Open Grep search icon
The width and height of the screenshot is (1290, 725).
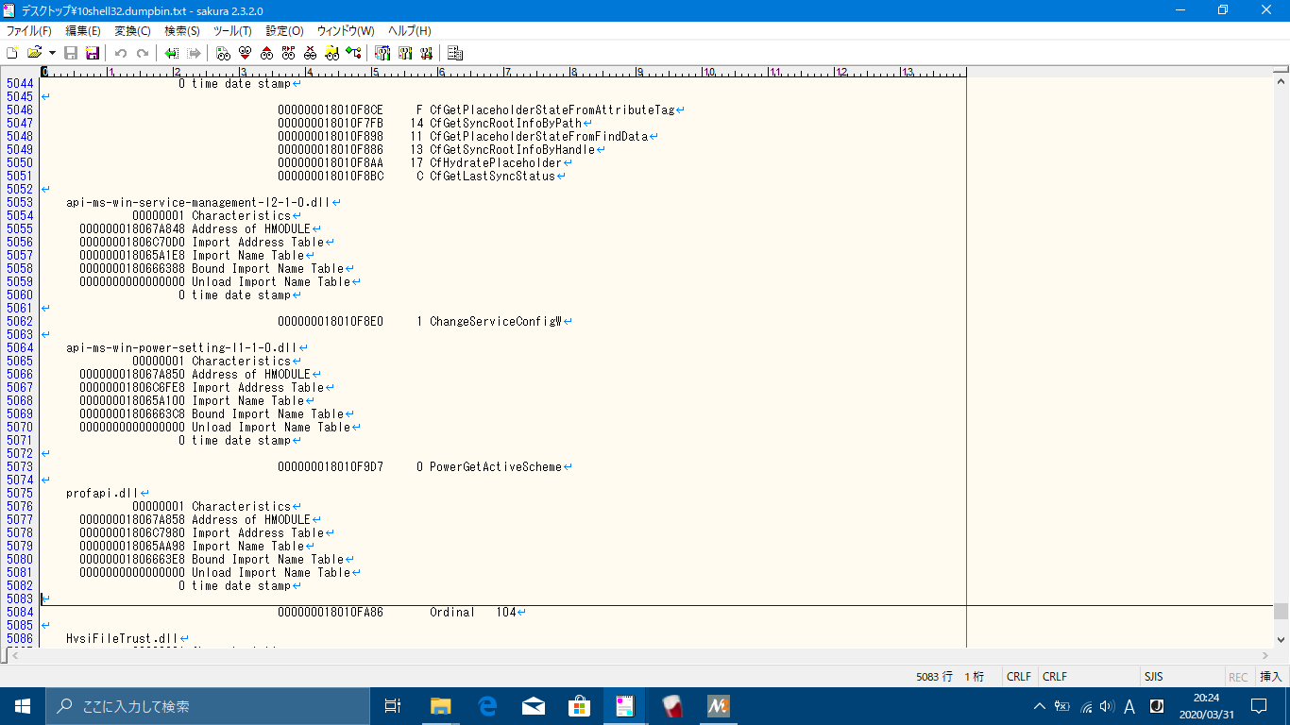click(331, 53)
